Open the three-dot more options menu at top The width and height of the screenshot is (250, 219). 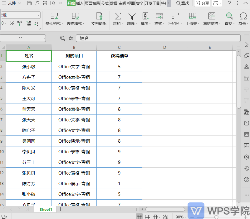tap(238, 3)
